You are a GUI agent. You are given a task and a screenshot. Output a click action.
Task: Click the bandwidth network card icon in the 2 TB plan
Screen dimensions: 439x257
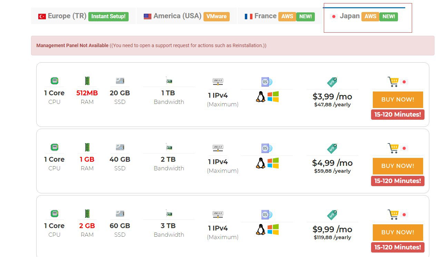coord(169,148)
